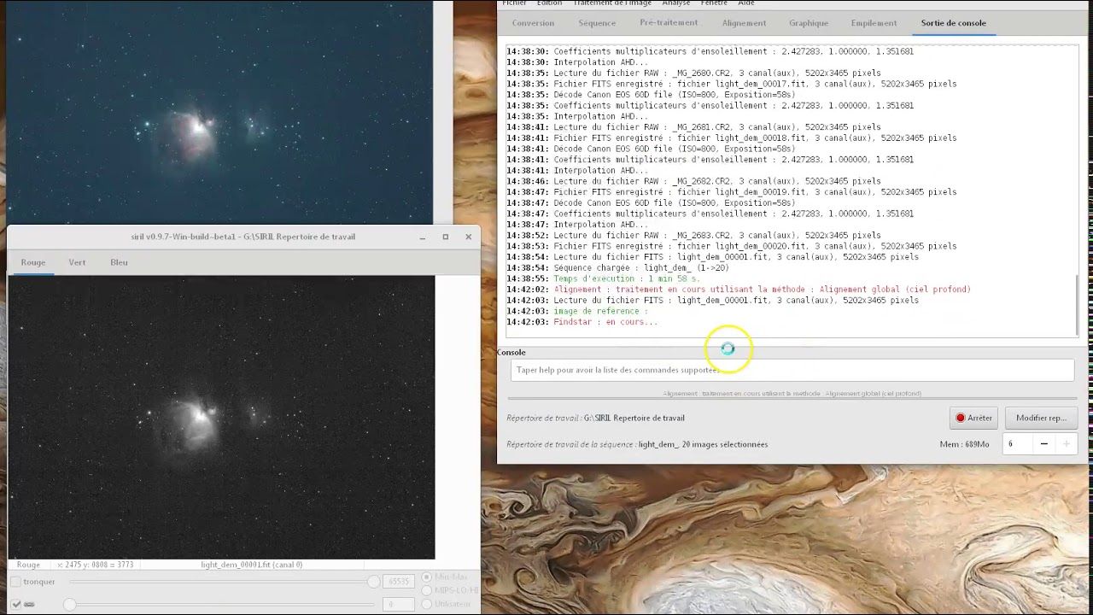Show the Graphique tab

click(809, 23)
